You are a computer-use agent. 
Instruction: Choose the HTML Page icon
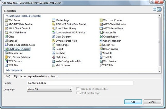(54, 45)
